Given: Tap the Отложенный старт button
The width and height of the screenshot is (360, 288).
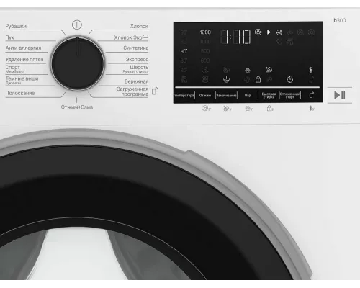Looking at the screenshot, I should (x=290, y=96).
